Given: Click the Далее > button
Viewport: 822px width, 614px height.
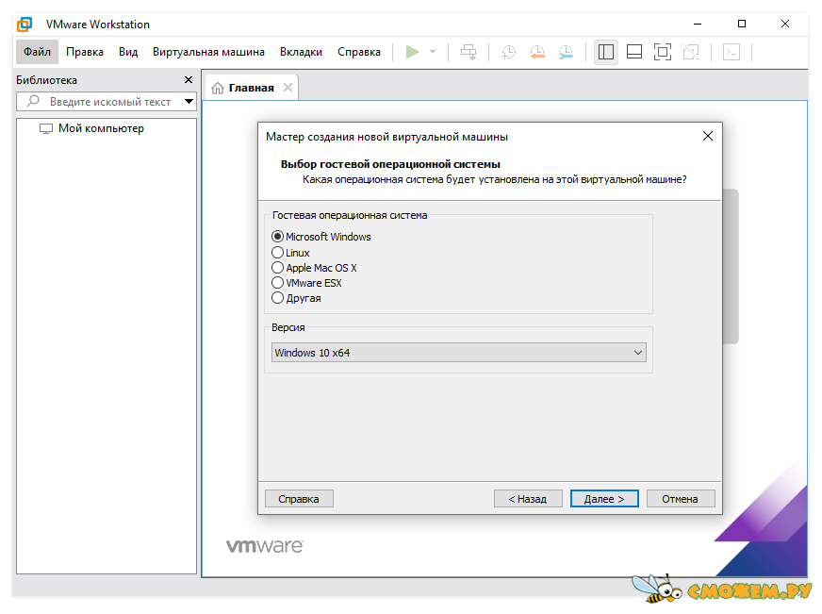Looking at the screenshot, I should pos(604,499).
